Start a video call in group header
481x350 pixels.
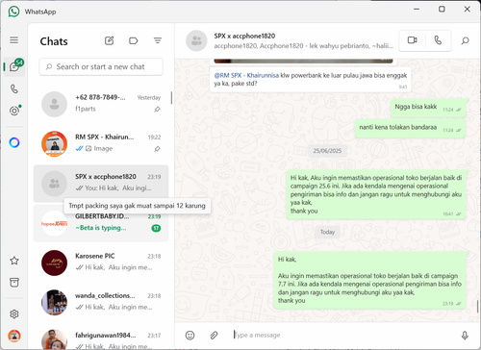pos(413,40)
